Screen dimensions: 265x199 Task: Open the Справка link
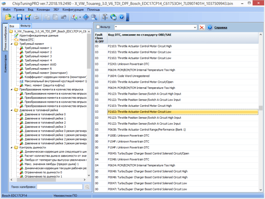pos(221,28)
